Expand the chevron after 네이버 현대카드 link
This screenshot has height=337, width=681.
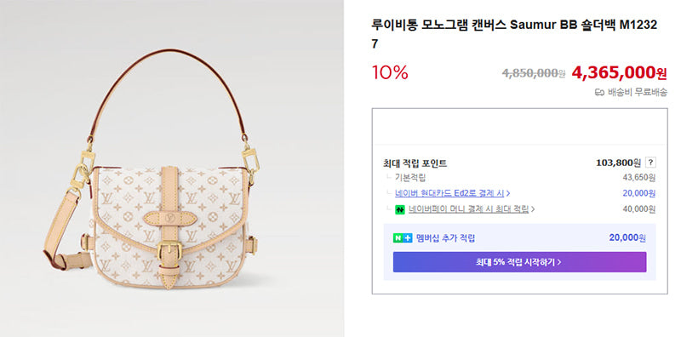[x=508, y=193]
